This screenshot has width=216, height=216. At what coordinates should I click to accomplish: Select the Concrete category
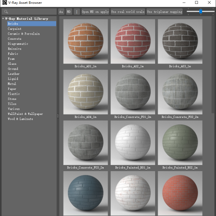(15, 39)
